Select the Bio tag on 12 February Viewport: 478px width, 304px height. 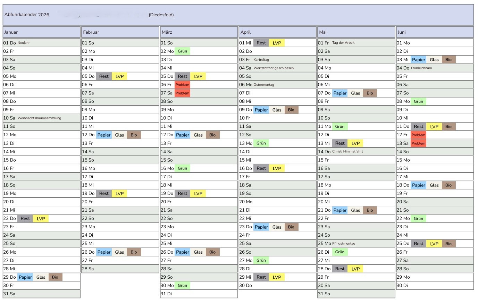point(134,135)
